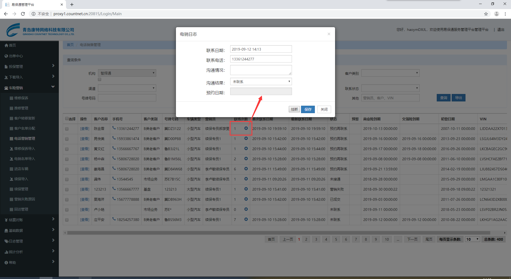511x279 pixels.
Task: Open the 联系状态 dropdown
Action: 390,88
